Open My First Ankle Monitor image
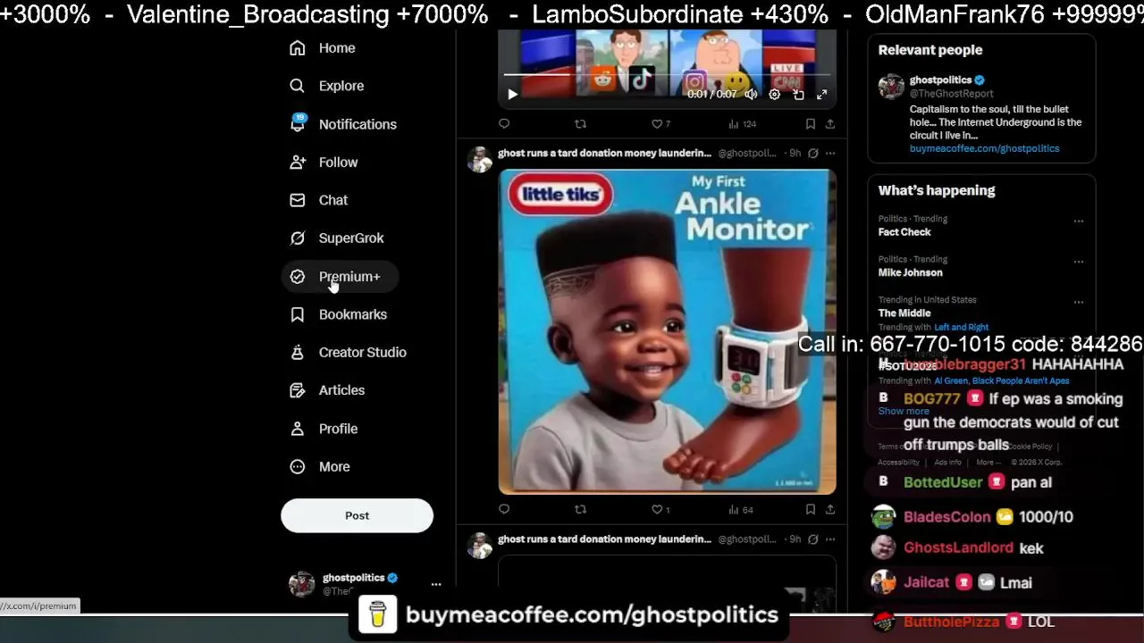The height and width of the screenshot is (643, 1144). point(667,331)
